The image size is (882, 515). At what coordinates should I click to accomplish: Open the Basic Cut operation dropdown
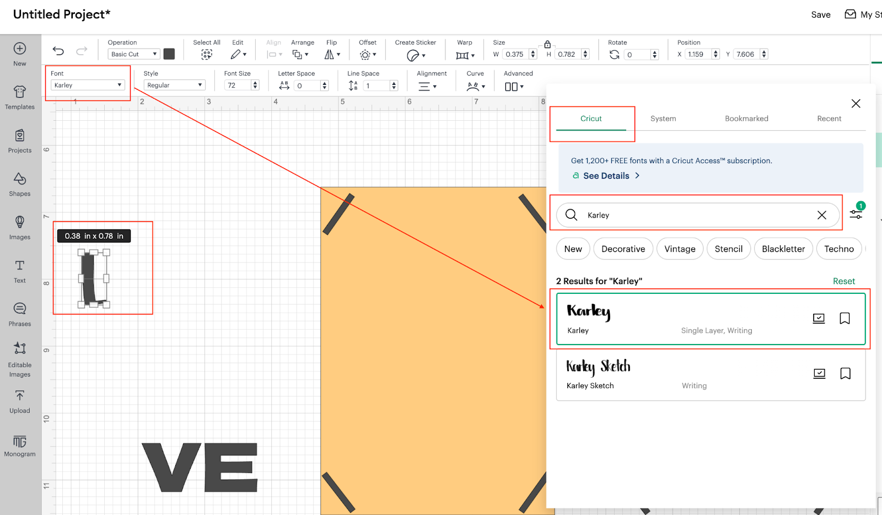coord(134,54)
